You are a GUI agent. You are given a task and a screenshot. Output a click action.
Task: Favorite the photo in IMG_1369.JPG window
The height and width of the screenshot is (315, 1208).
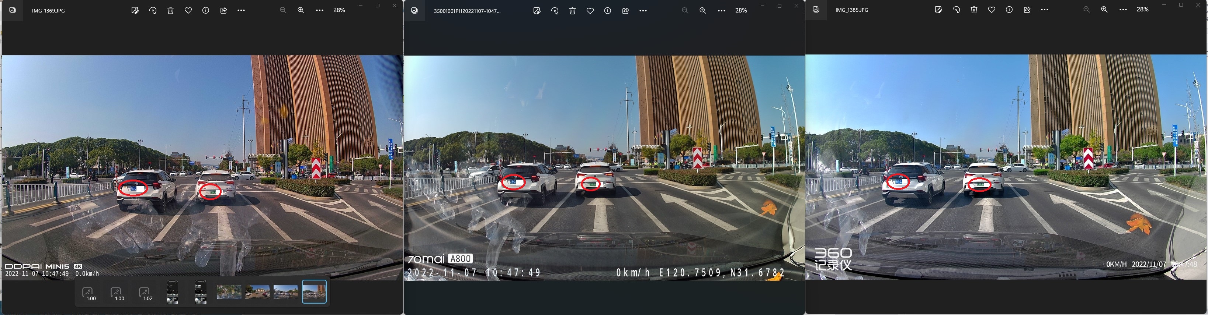(188, 10)
